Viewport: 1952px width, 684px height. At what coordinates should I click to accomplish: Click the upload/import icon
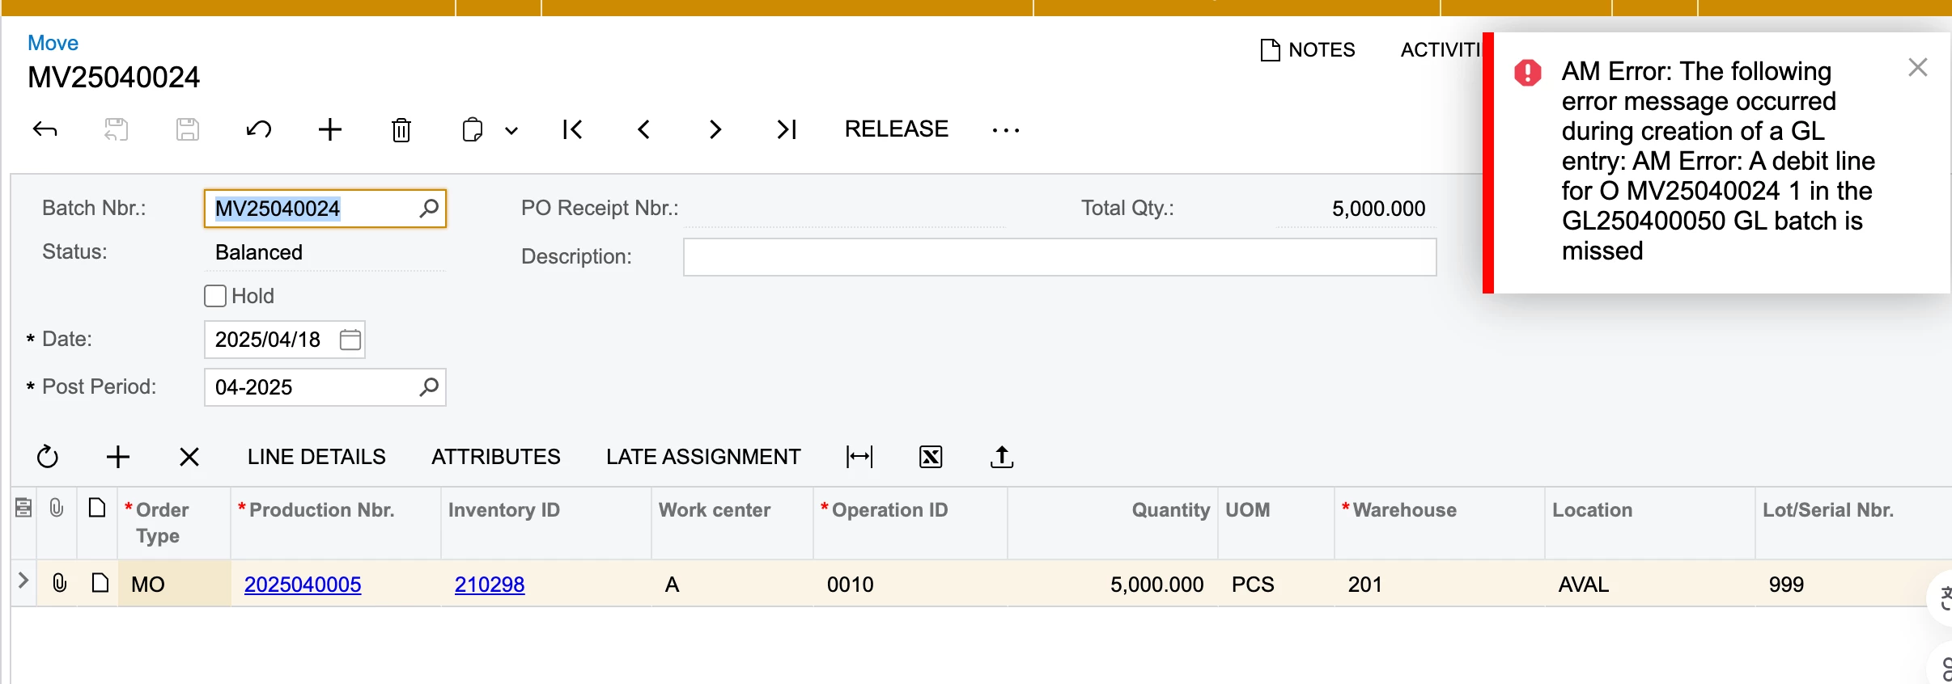coord(1002,457)
